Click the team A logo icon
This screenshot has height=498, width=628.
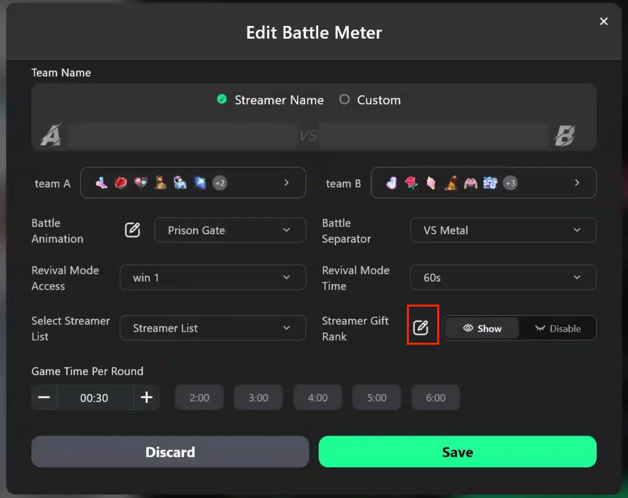tap(51, 135)
